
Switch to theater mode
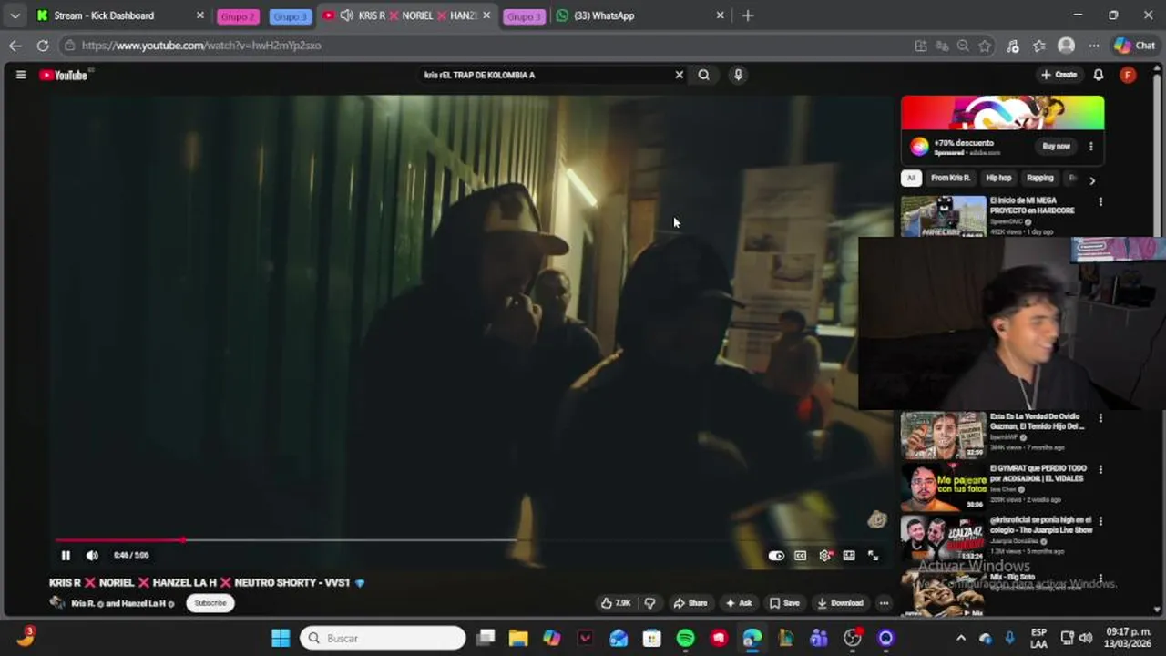[849, 556]
